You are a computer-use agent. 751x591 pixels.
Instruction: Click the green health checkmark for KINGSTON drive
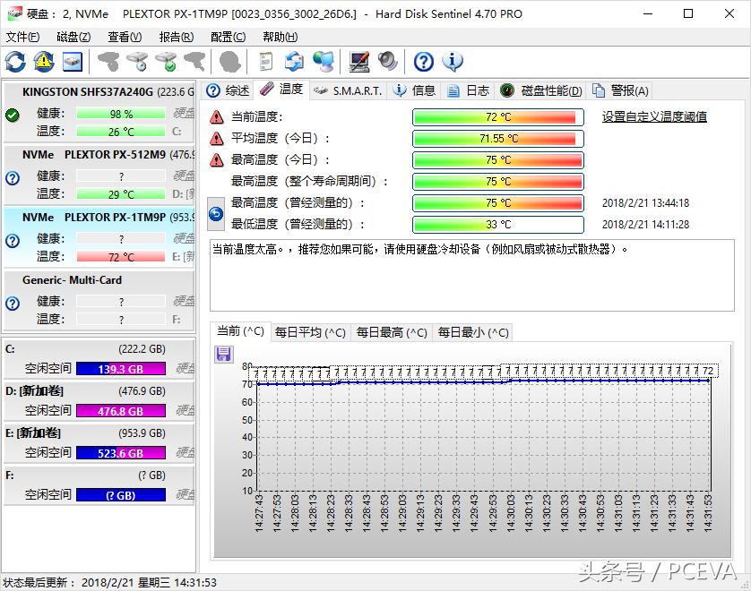[x=13, y=115]
